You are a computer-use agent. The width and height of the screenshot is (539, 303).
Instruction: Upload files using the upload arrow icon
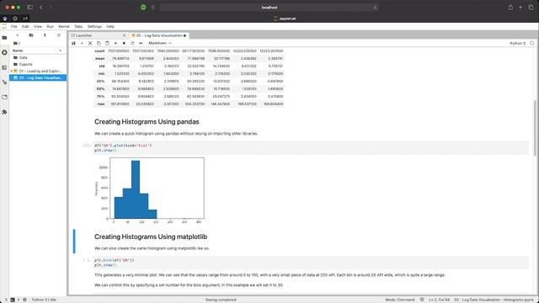pos(45,35)
